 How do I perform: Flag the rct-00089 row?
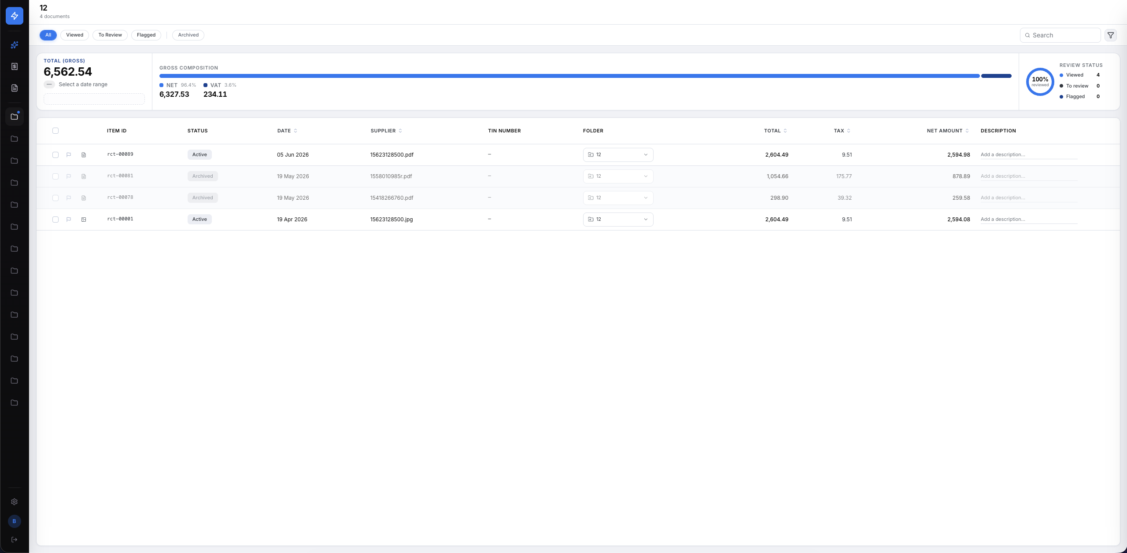[69, 155]
